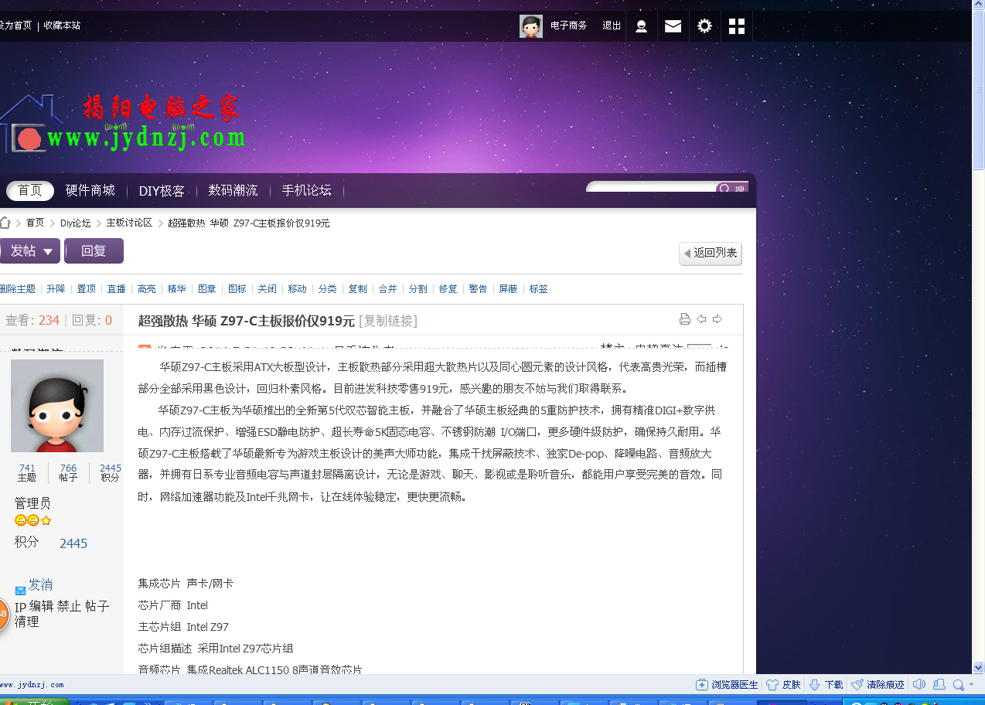Viewport: 985px width, 705px height.
Task: Click the message envelope icon beside 发消
Action: pos(20,591)
